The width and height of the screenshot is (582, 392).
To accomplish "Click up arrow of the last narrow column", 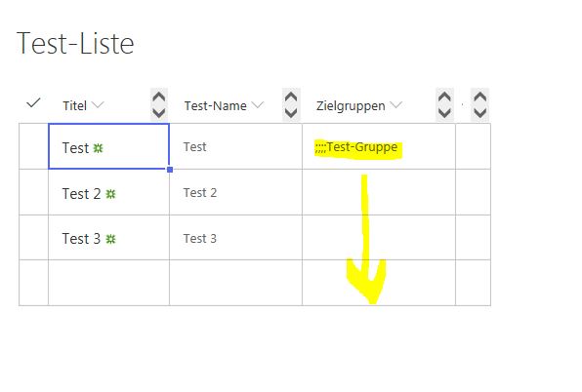I will pyautogui.click(x=480, y=98).
